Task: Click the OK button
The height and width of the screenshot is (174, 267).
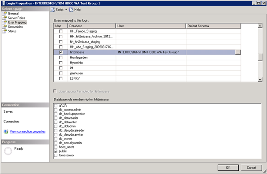Action: pos(228,167)
